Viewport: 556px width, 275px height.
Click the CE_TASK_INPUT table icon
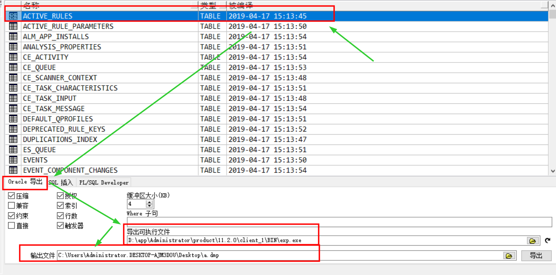coord(13,98)
